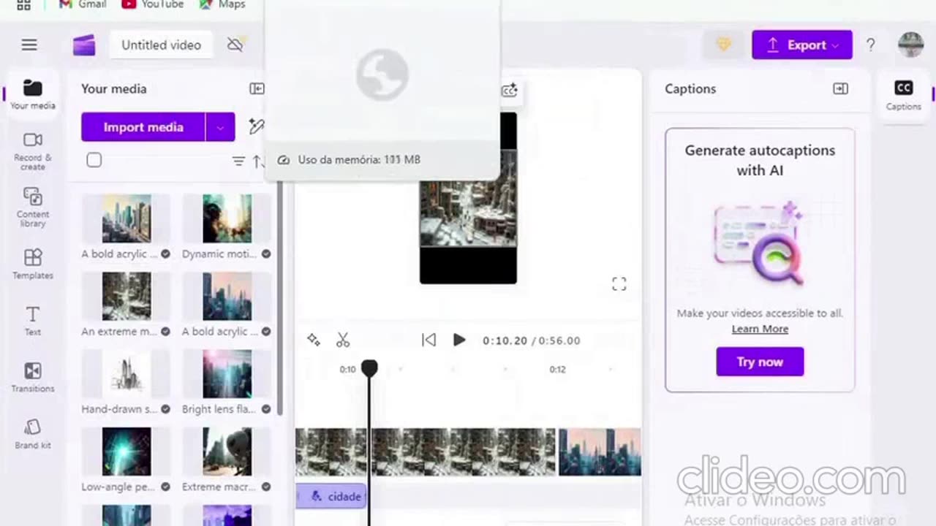Open the user profile avatar

[910, 45]
